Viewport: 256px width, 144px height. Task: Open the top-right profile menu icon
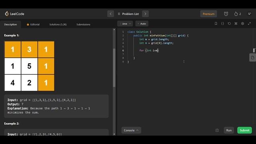pos(250,14)
